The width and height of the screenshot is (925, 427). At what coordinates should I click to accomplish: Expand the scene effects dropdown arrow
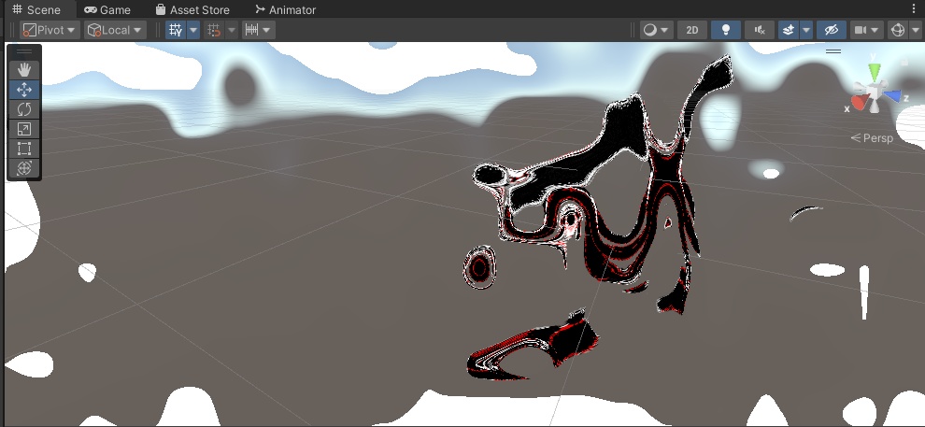806,30
